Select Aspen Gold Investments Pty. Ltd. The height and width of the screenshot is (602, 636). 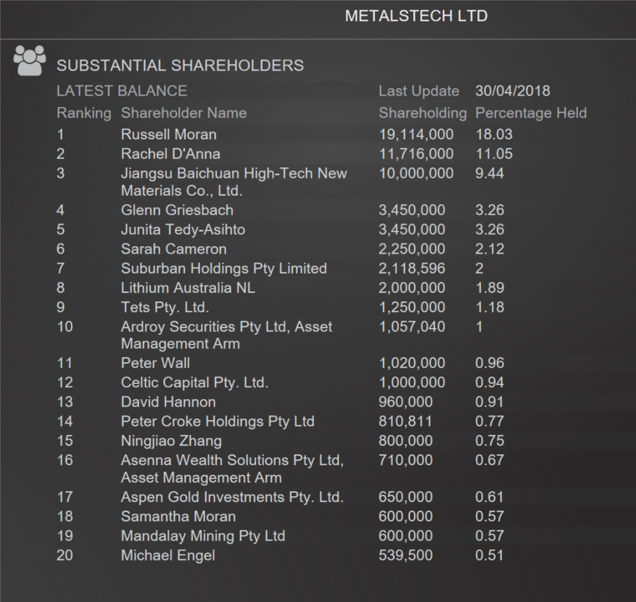(x=232, y=497)
